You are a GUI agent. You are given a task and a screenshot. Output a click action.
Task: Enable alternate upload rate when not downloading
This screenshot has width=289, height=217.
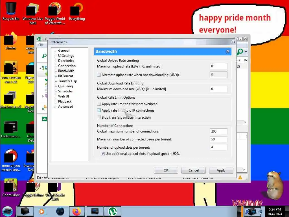click(99, 75)
